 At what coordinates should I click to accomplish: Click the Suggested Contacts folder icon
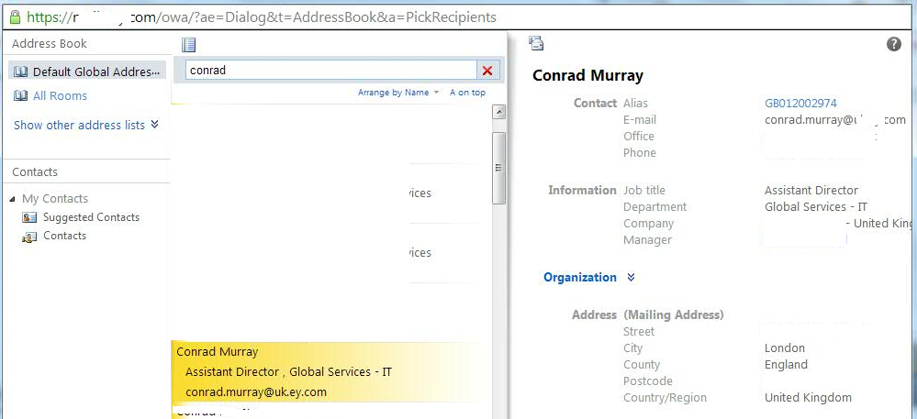[x=29, y=217]
